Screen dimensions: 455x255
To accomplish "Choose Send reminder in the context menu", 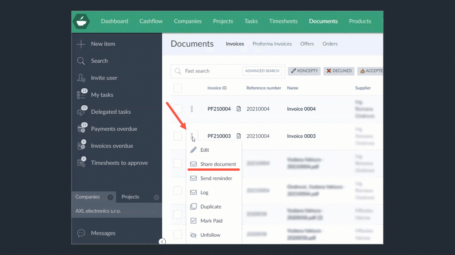I will (214, 178).
